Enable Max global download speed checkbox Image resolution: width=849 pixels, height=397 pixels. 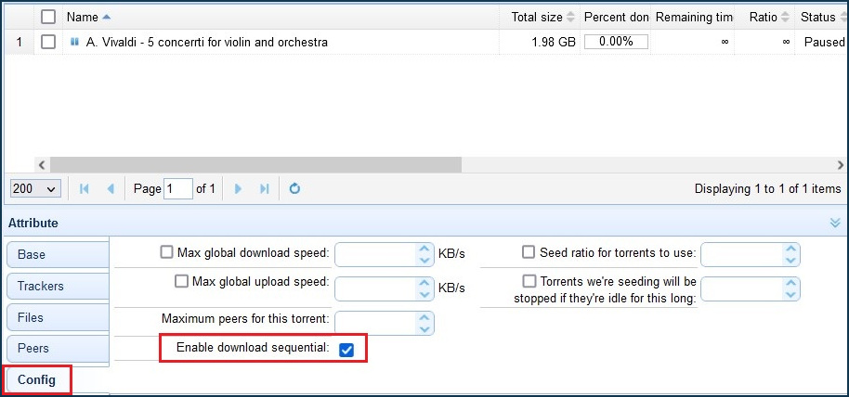click(x=167, y=252)
